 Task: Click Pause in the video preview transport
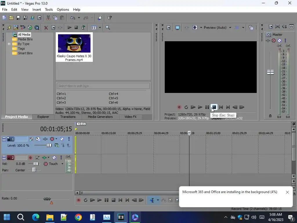tap(207, 107)
